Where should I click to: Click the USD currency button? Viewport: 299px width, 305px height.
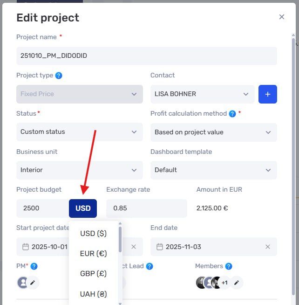(83, 208)
